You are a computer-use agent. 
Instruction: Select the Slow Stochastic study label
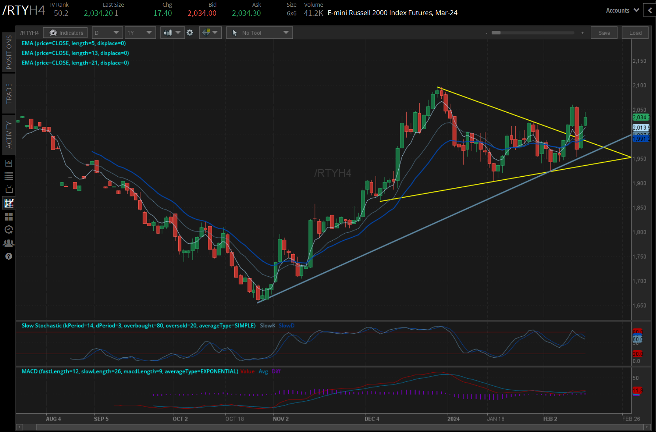click(139, 326)
